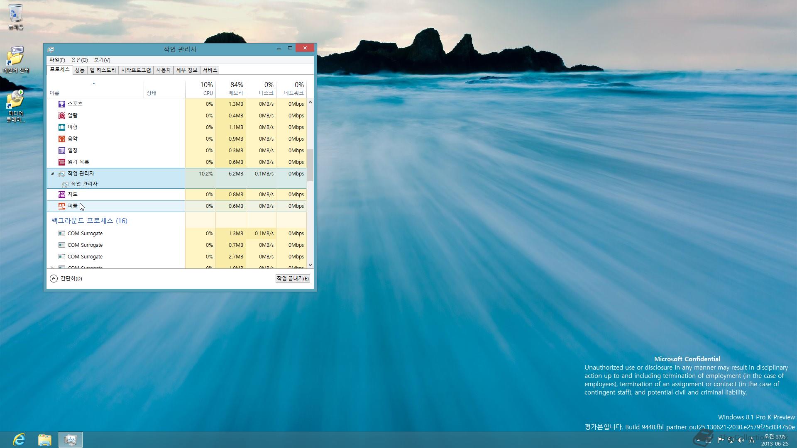Click the 일정 calendar app icon

click(x=62, y=151)
